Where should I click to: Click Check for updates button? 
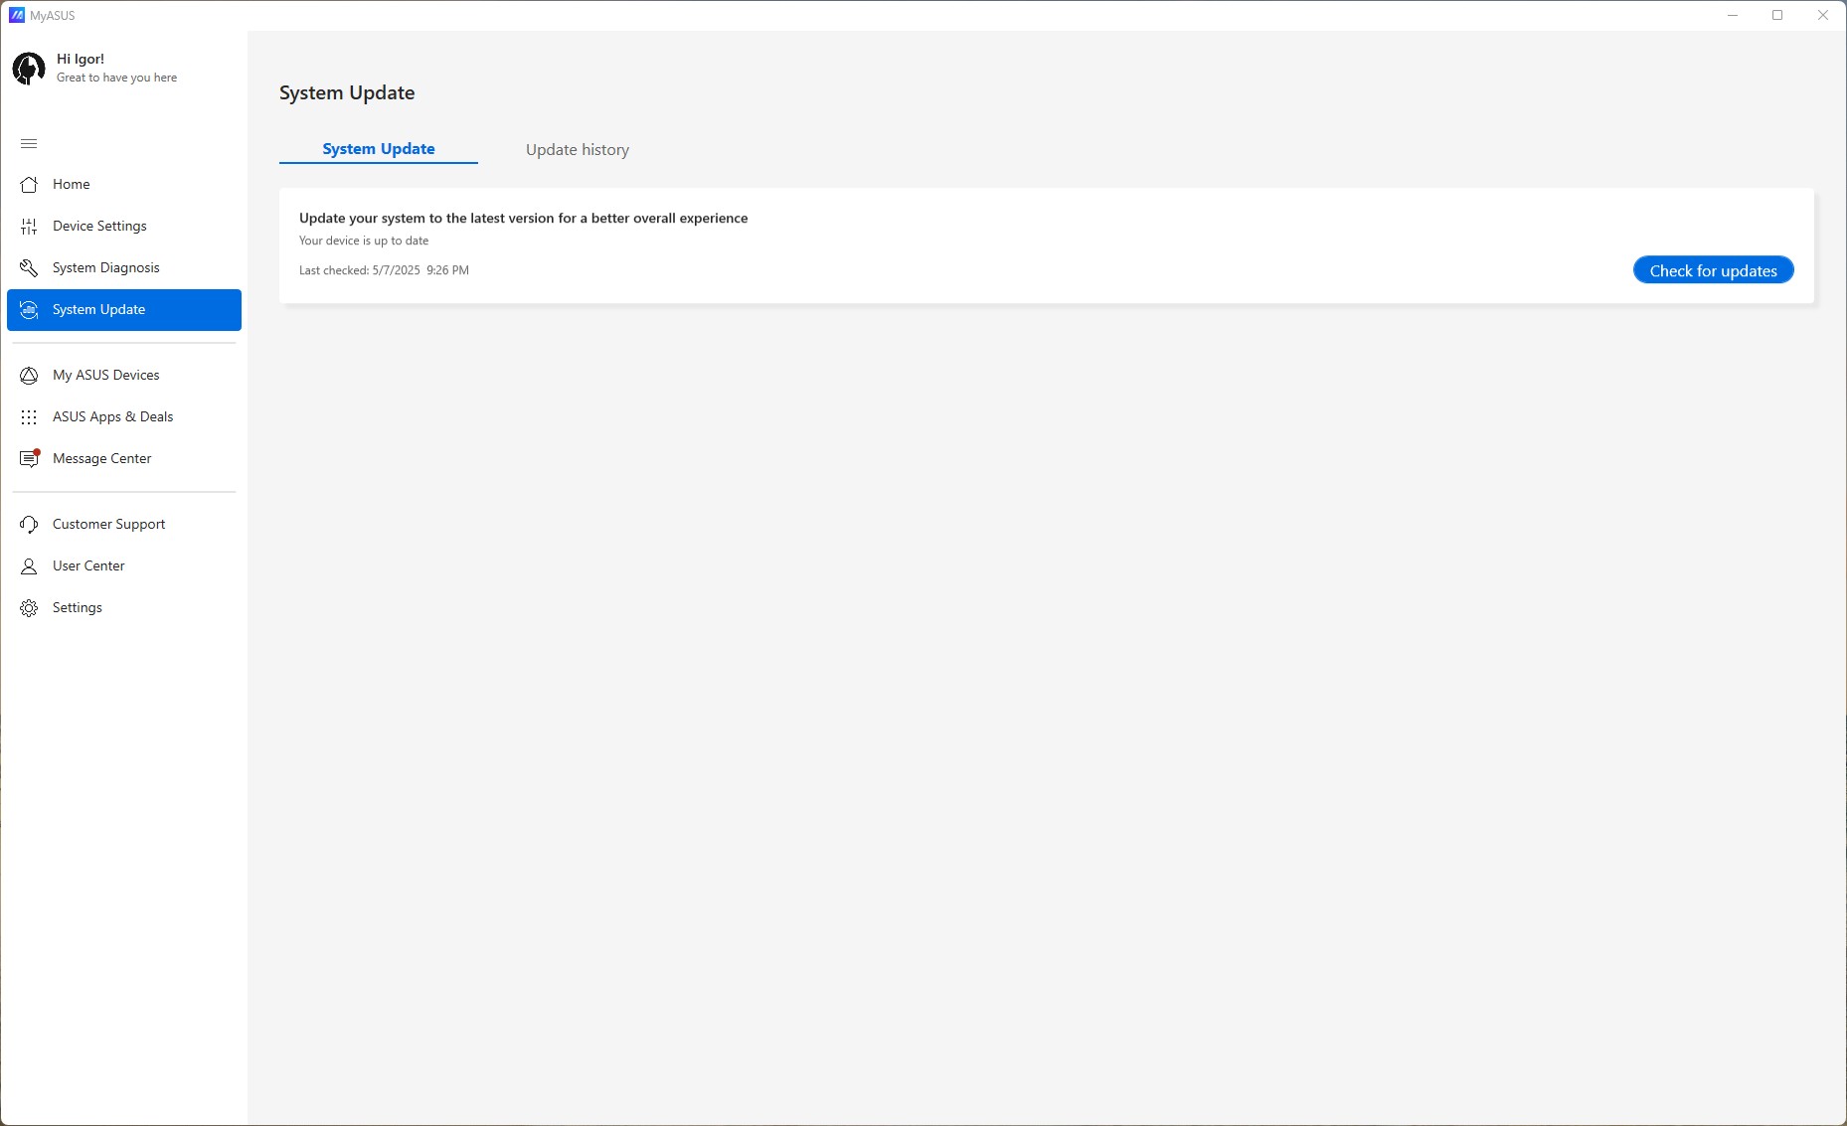1713,270
